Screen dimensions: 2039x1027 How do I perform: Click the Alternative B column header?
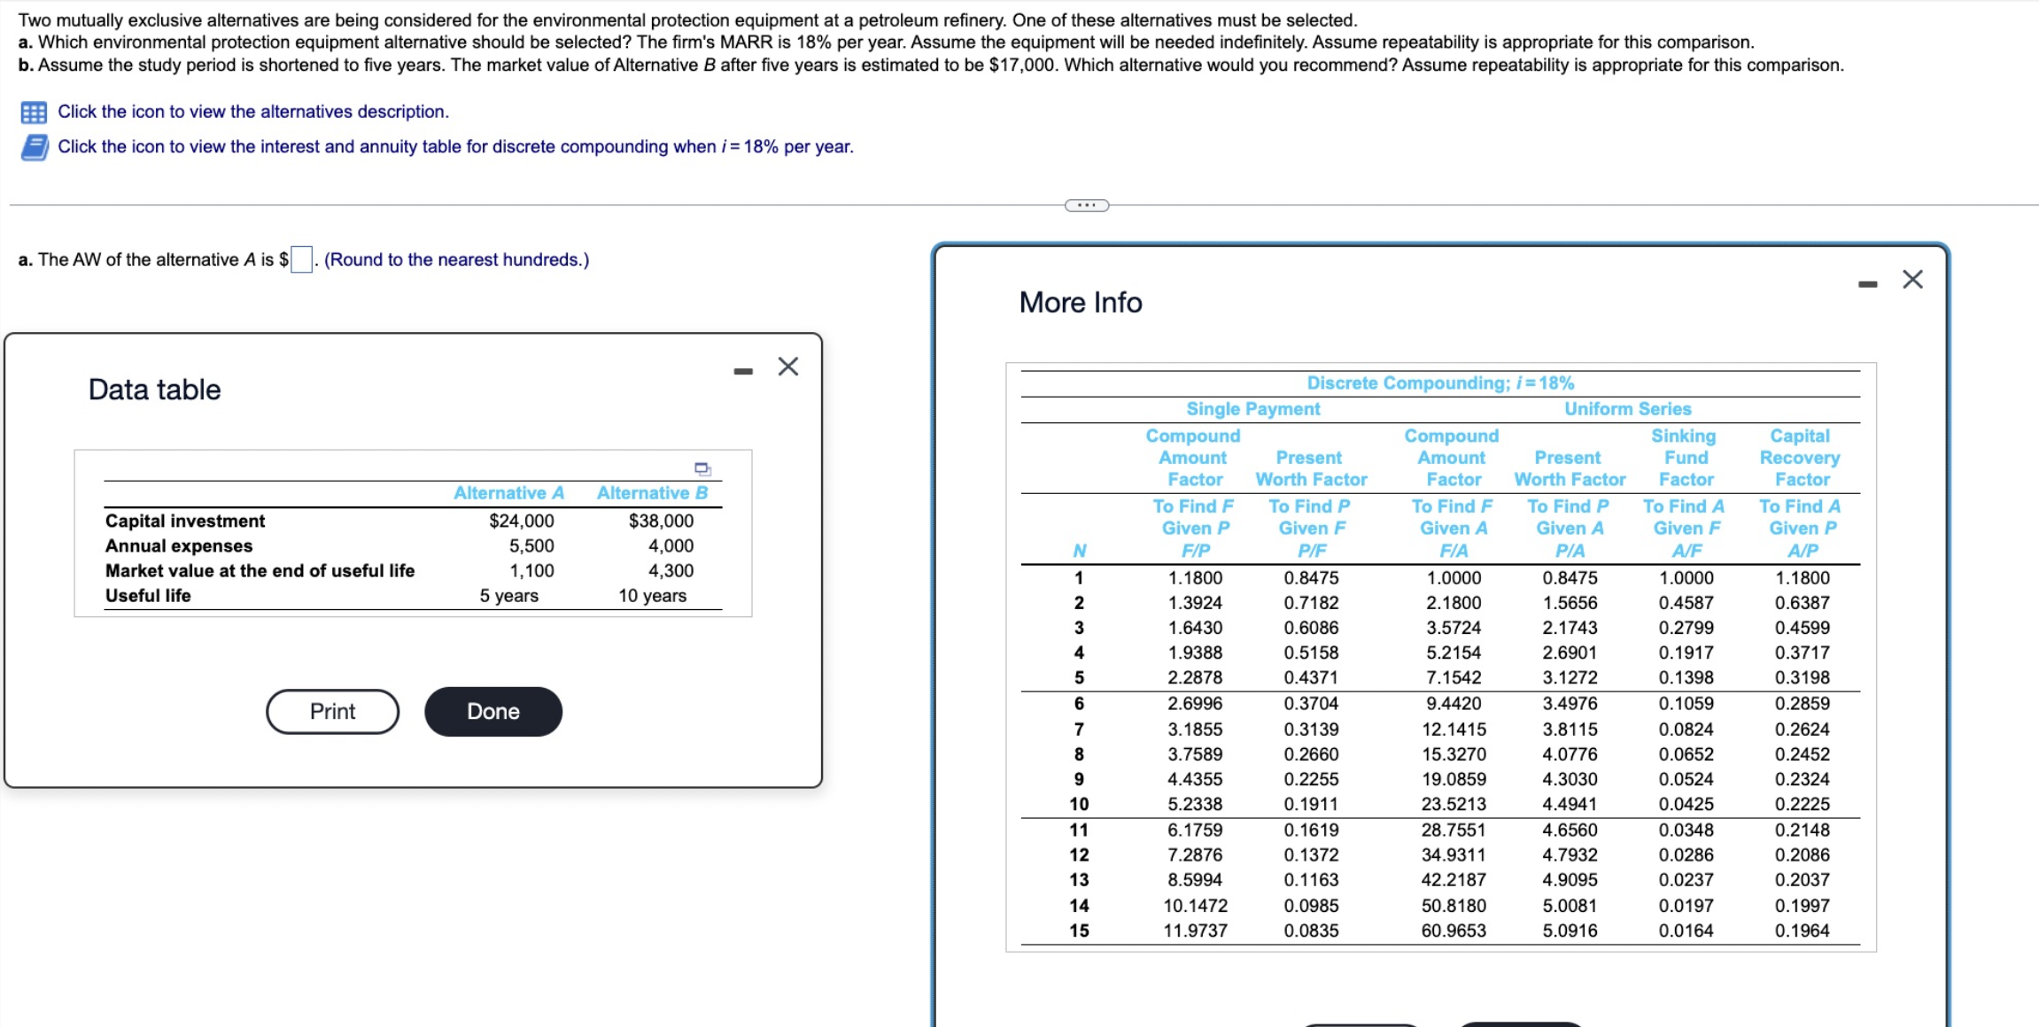pyautogui.click(x=652, y=493)
